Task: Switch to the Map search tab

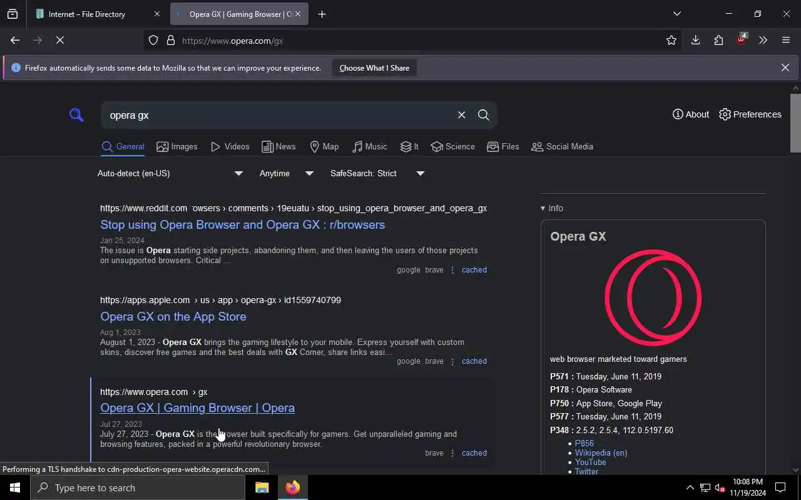Action: pos(324,147)
